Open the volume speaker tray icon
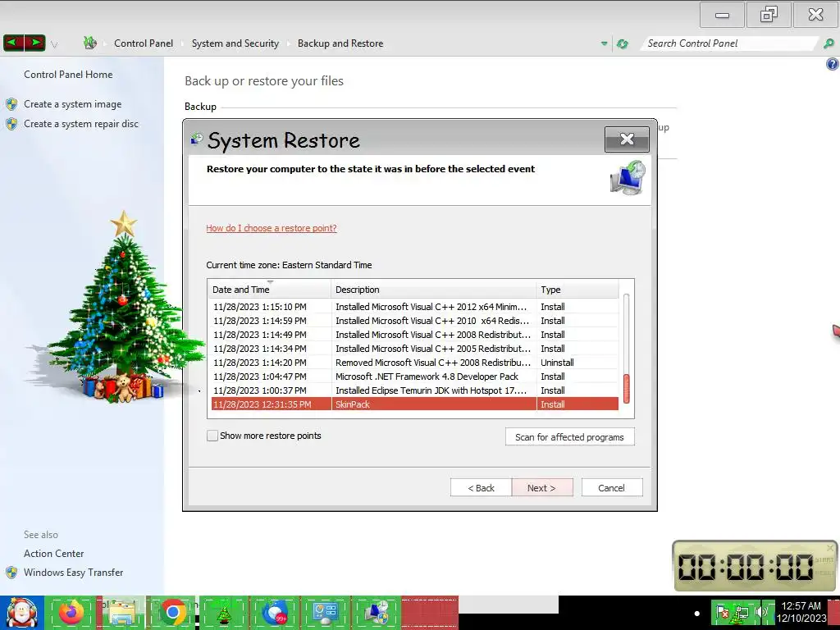Screen dimensions: 840x630 click(x=761, y=611)
